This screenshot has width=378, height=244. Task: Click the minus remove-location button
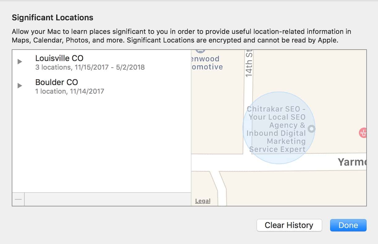click(x=18, y=199)
